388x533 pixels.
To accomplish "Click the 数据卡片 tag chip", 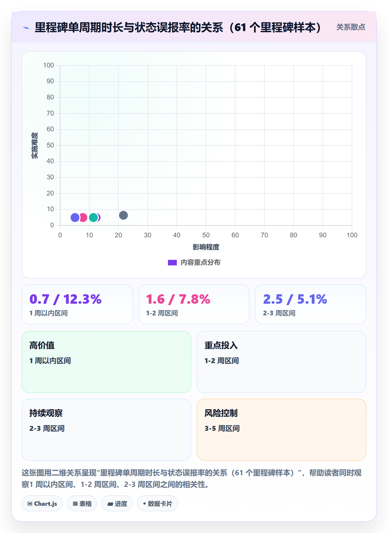I will tap(157, 504).
